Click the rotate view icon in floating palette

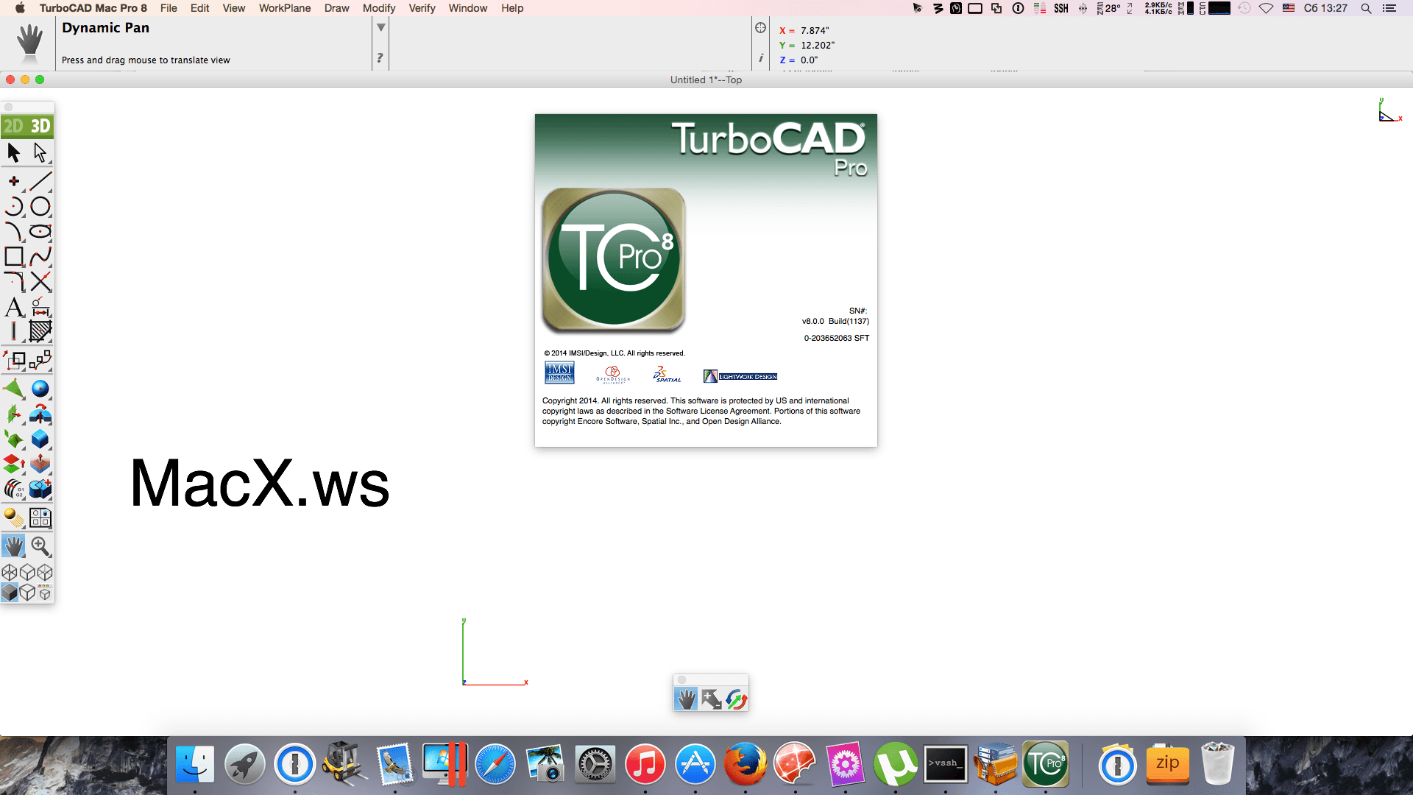point(736,699)
